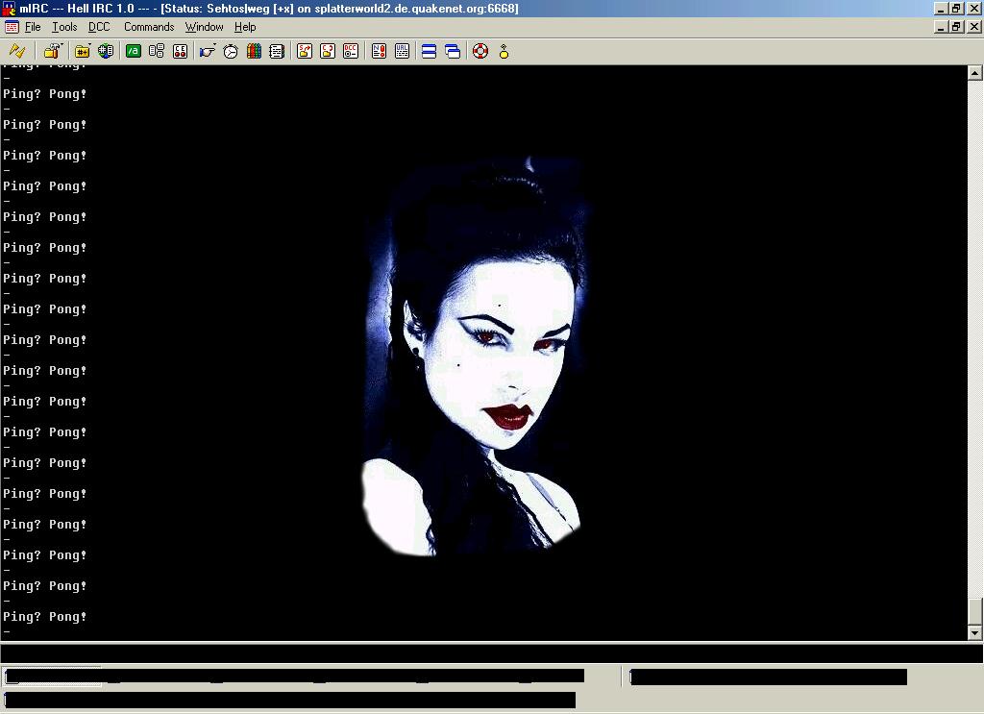Open the Window menu
This screenshot has width=984, height=714.
click(204, 27)
